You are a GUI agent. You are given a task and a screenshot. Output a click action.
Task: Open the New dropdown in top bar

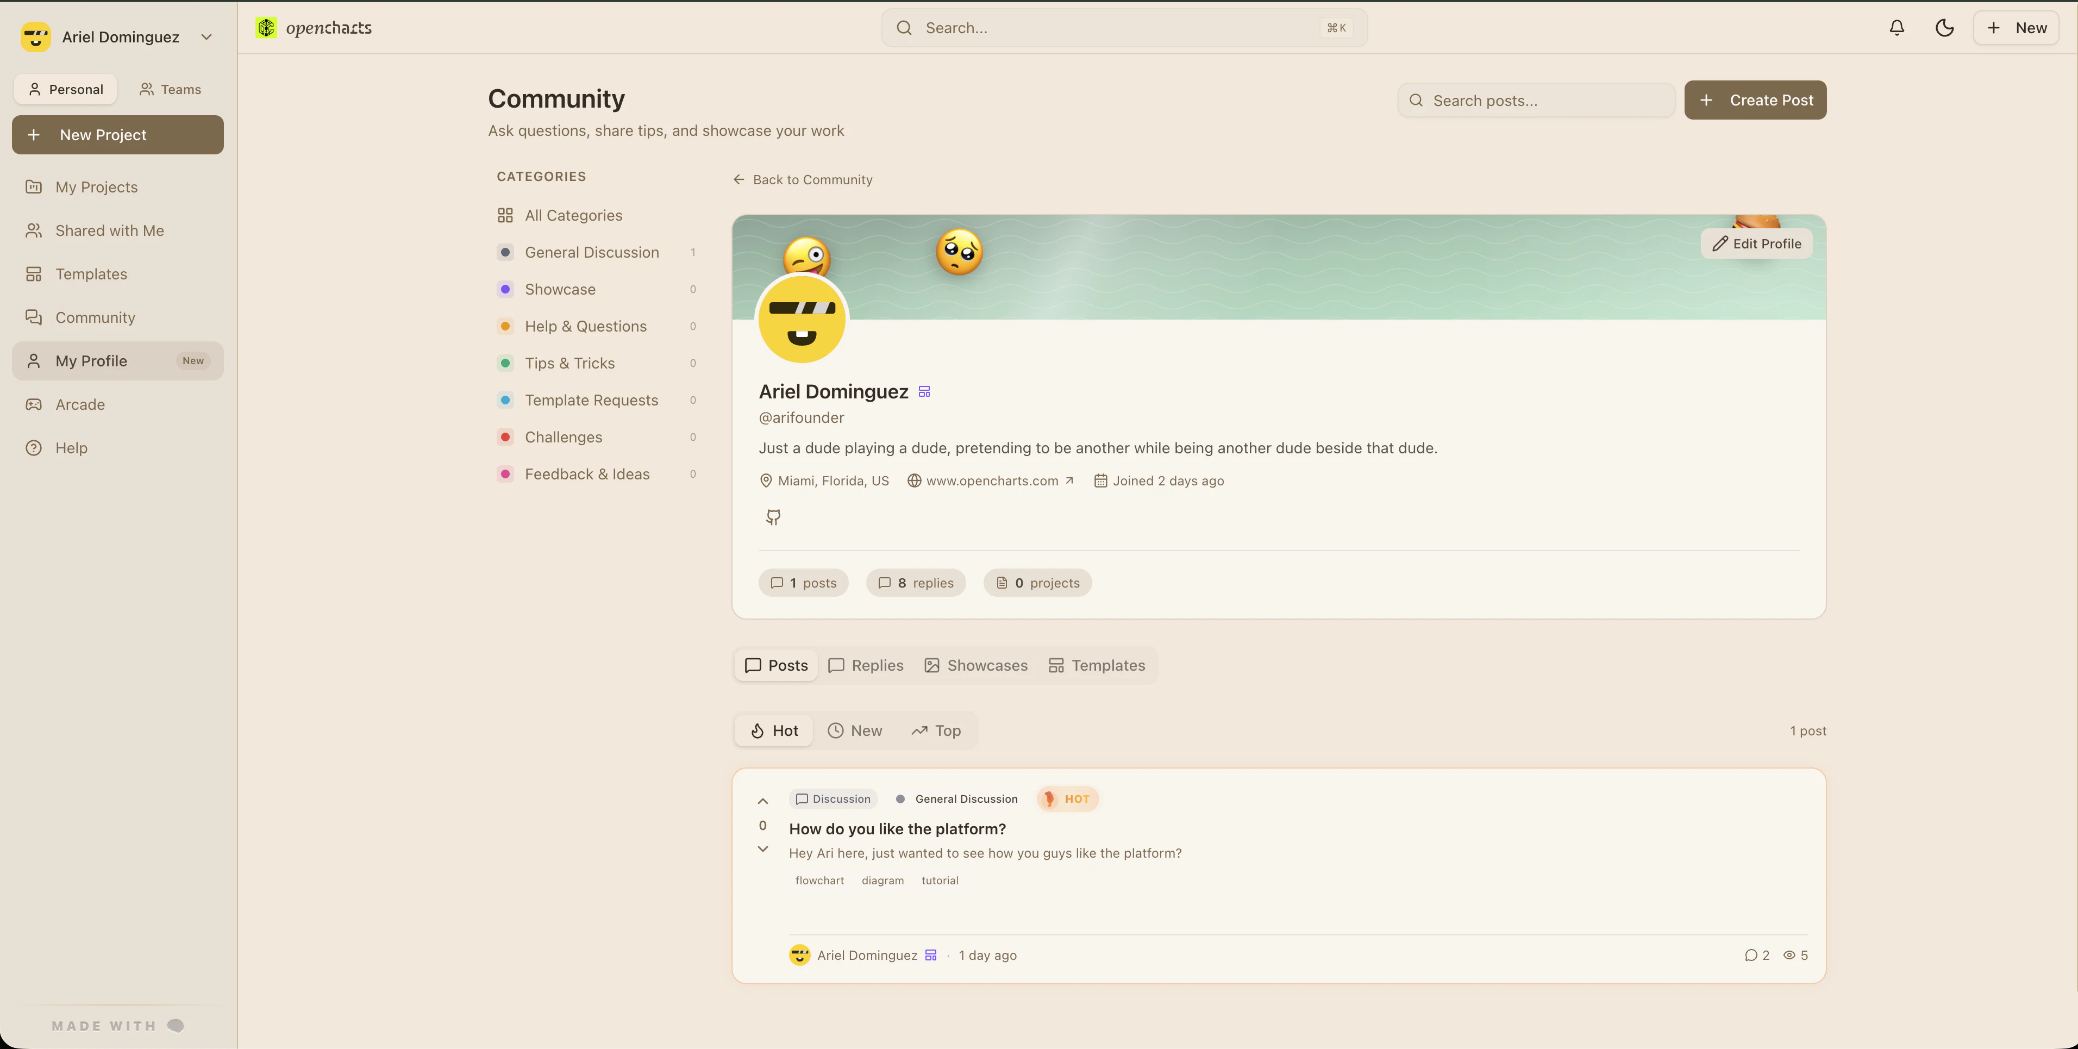click(x=2016, y=27)
